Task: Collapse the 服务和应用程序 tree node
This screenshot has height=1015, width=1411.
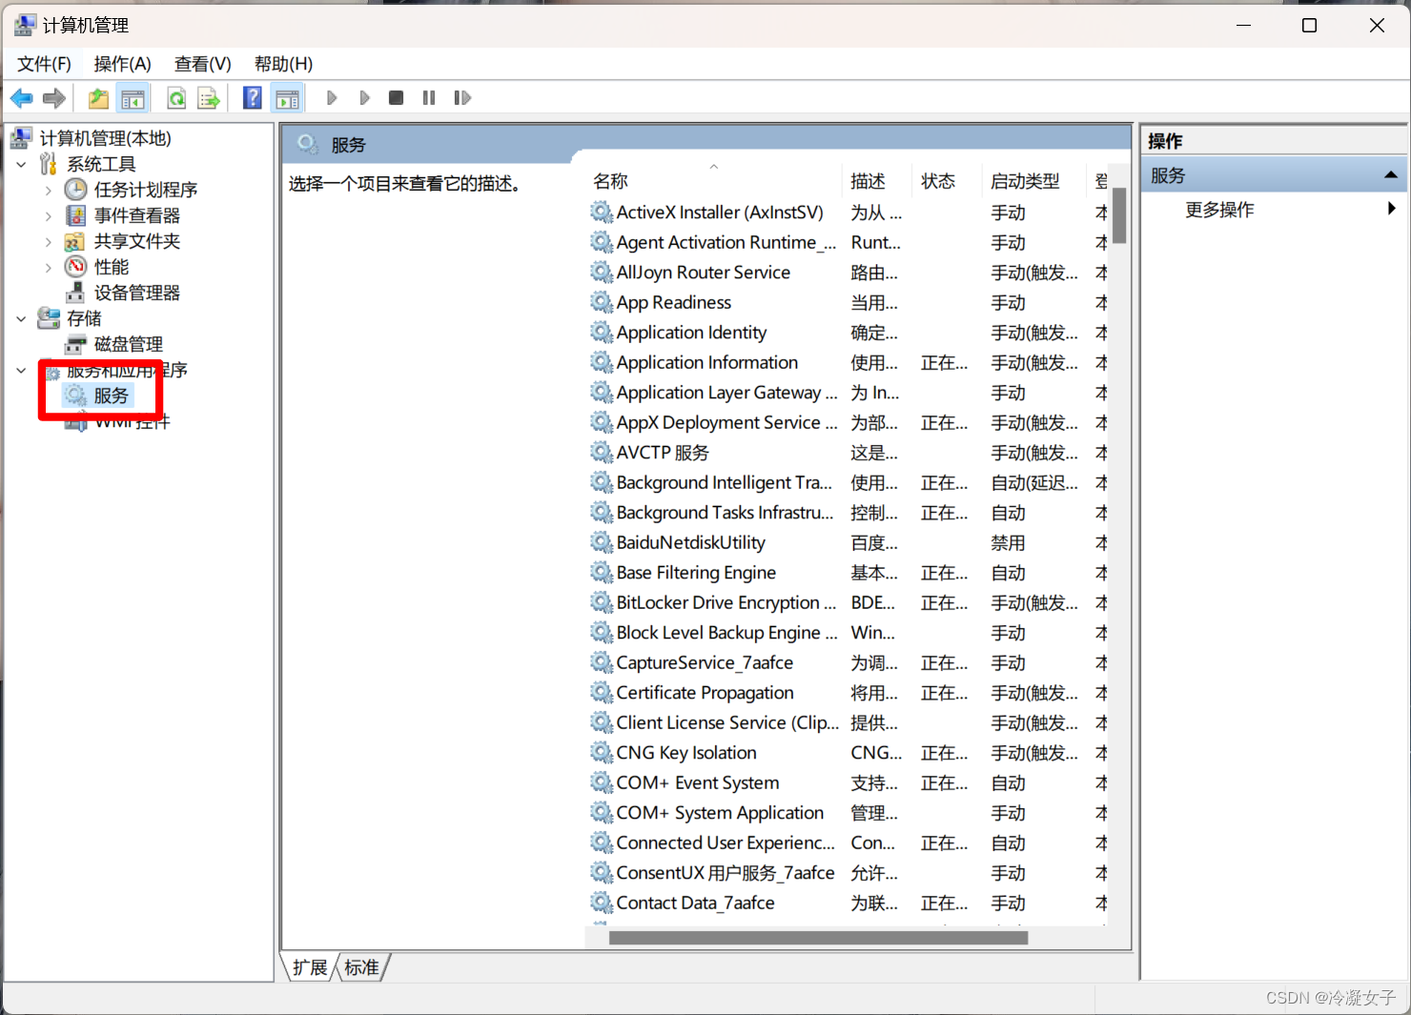Action: (21, 370)
